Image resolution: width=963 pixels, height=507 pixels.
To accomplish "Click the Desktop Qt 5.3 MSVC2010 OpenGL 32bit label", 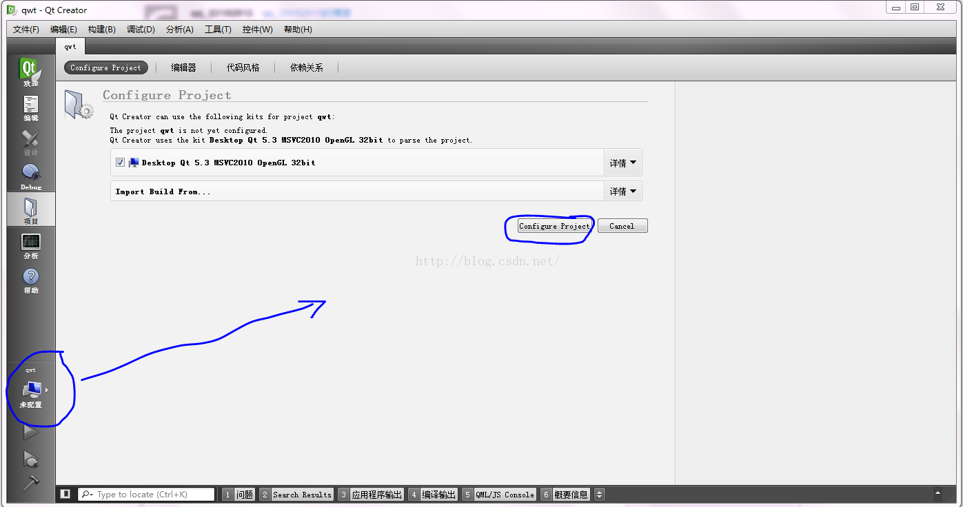I will click(228, 163).
